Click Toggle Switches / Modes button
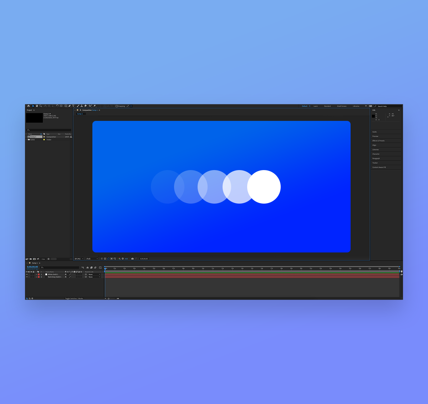 (74, 298)
